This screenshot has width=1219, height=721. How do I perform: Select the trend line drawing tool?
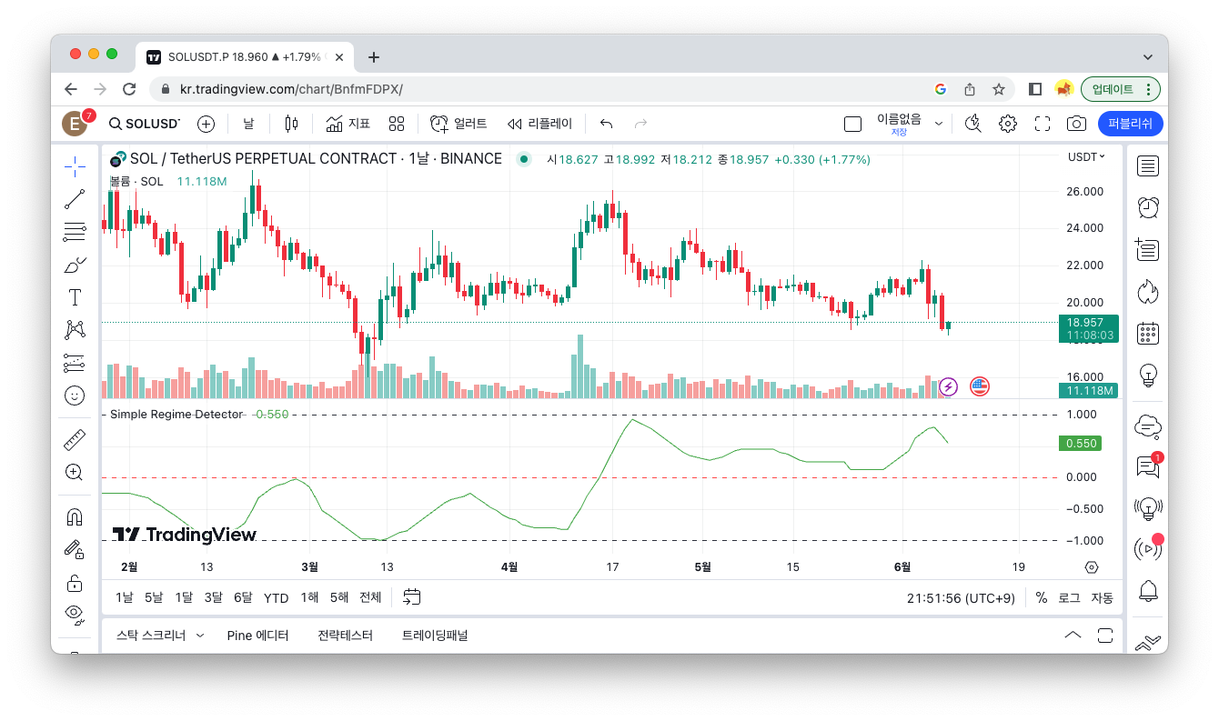75,199
